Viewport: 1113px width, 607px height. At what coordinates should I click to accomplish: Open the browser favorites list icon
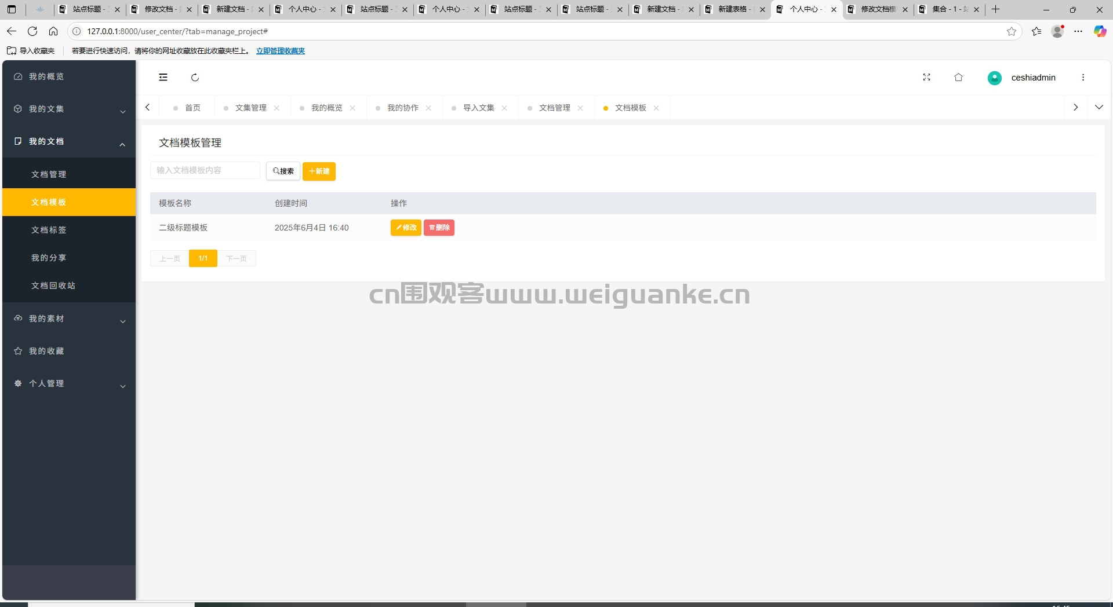[x=1036, y=31]
